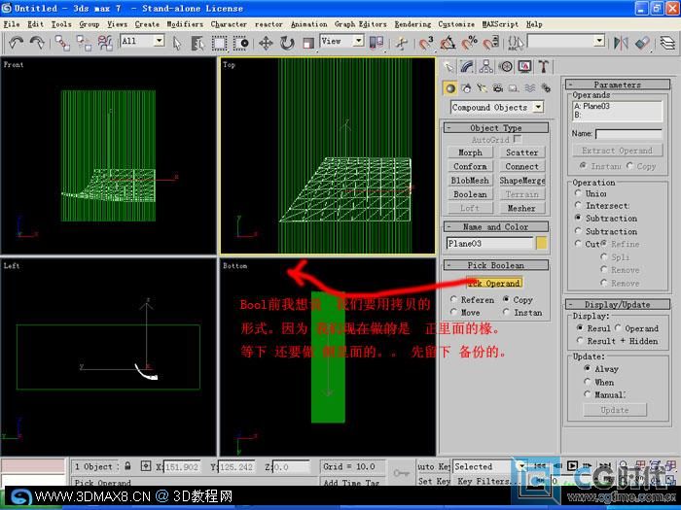Set Update to Manually
681x510 pixels.
pos(588,394)
